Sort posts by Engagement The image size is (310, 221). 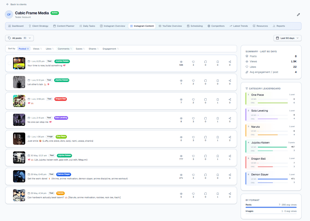111,49
